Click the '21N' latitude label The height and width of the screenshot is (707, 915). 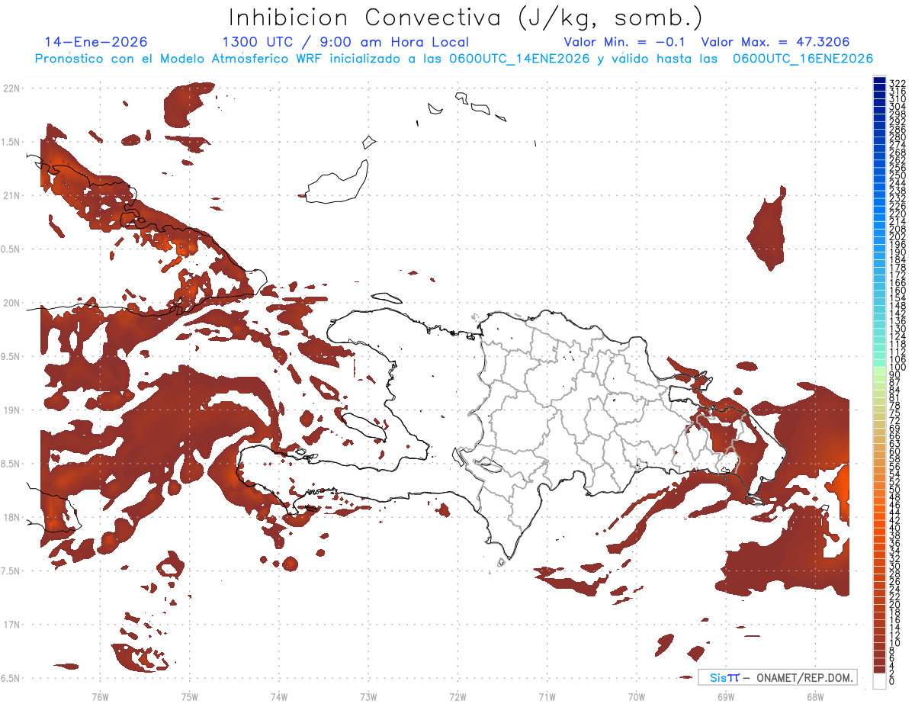[x=12, y=195]
